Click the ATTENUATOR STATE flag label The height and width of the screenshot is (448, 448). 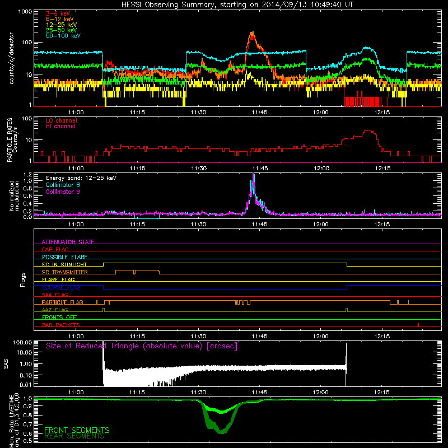point(68,242)
